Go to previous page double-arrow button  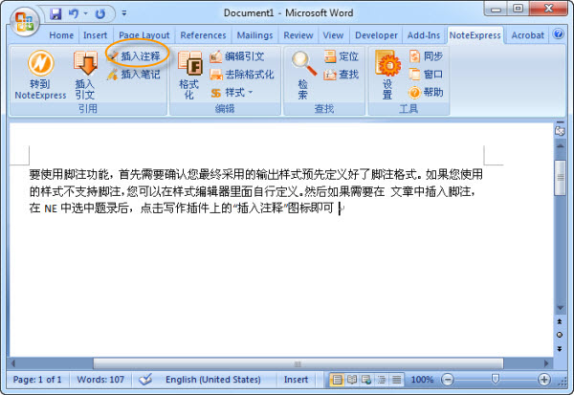point(560,321)
